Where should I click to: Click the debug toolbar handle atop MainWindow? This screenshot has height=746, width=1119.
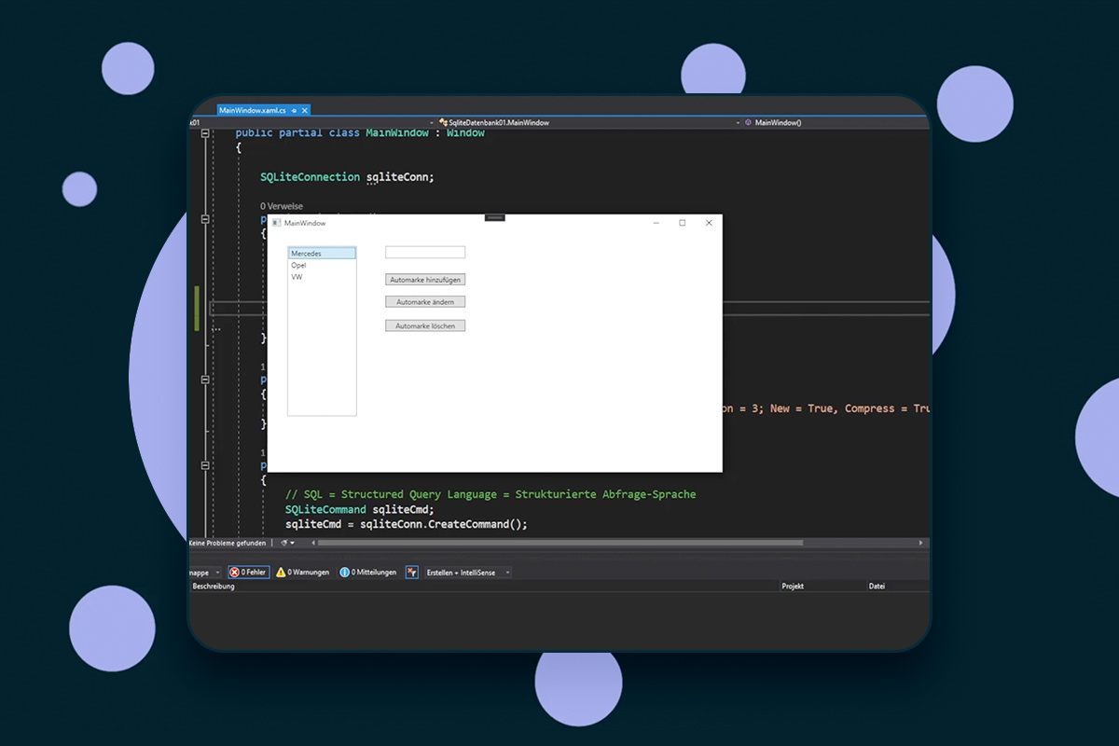click(x=495, y=217)
